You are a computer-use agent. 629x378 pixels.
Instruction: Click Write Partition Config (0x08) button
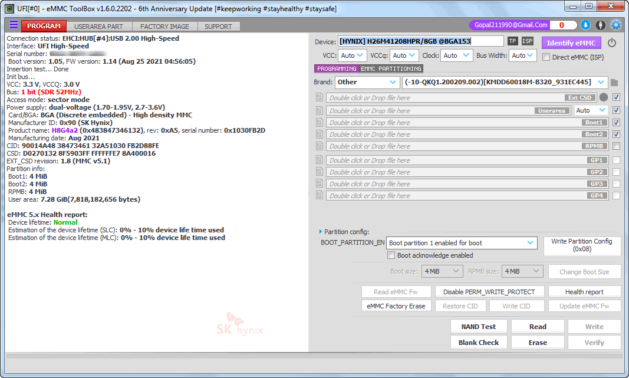coord(582,245)
